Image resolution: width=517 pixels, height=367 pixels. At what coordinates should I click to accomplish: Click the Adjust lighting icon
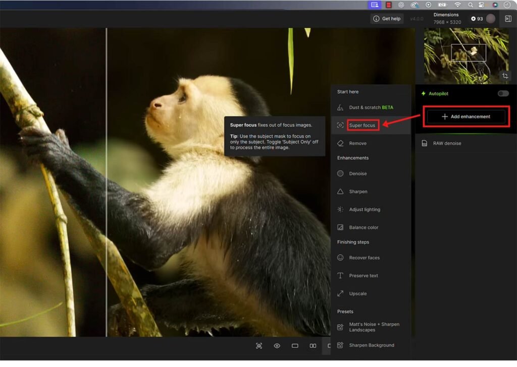(340, 209)
